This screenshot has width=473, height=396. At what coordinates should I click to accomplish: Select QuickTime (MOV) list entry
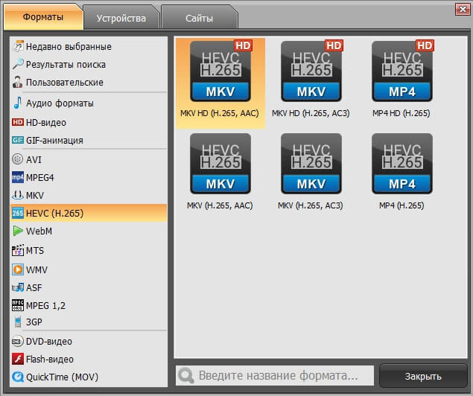pyautogui.click(x=89, y=377)
